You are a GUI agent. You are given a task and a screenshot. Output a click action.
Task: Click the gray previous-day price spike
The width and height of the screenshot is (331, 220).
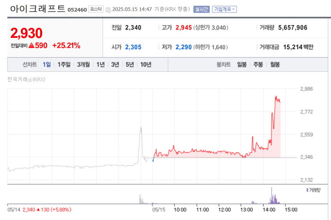click(x=141, y=127)
